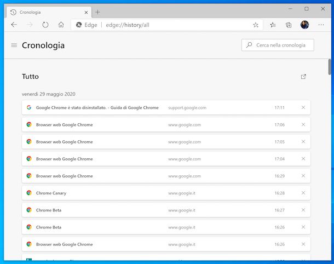
Task: Delete the 17:11 support.google.com history entry
Action: (x=303, y=107)
